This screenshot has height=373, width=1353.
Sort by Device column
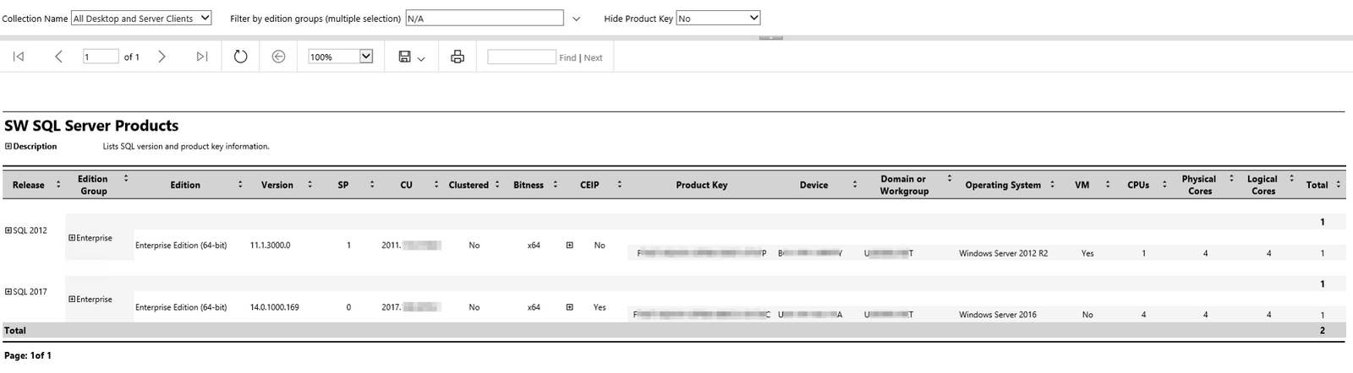click(x=855, y=185)
